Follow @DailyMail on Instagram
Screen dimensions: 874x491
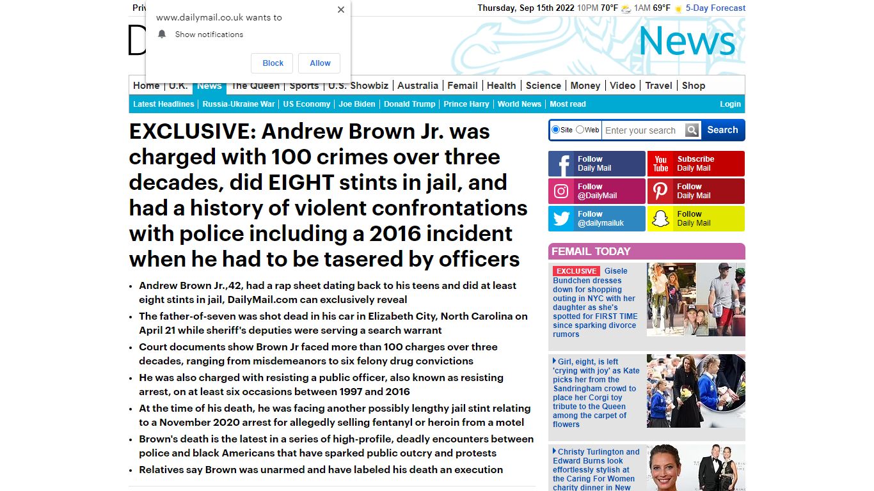[x=597, y=191]
